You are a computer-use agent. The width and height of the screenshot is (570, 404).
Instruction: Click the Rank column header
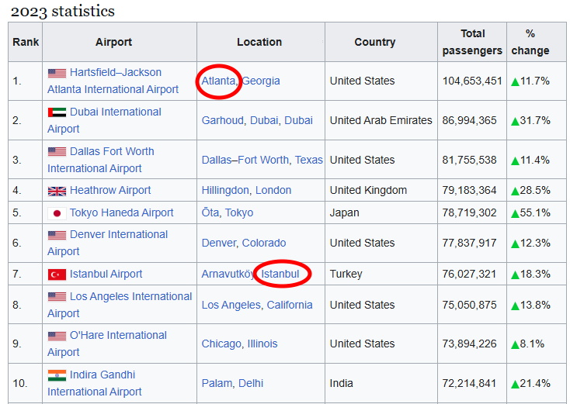(26, 42)
